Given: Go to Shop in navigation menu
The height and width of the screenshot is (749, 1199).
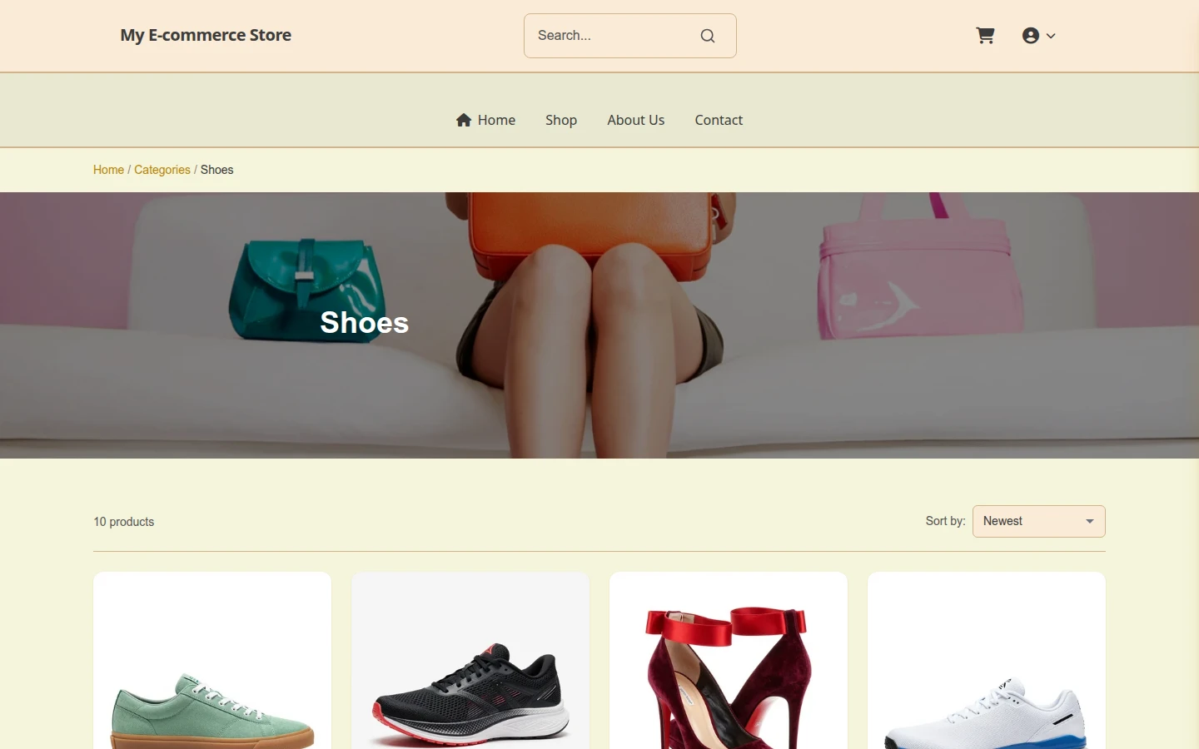Looking at the screenshot, I should (561, 120).
